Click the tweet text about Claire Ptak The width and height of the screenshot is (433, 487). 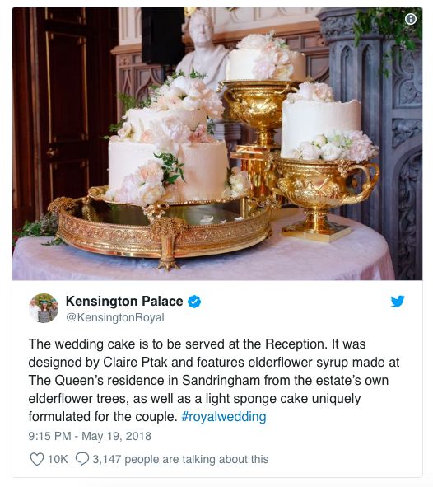pyautogui.click(x=214, y=380)
